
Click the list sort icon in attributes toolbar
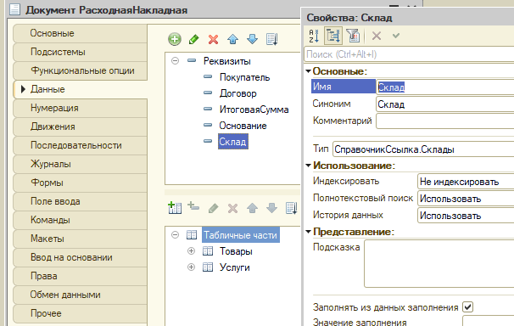pos(272,39)
